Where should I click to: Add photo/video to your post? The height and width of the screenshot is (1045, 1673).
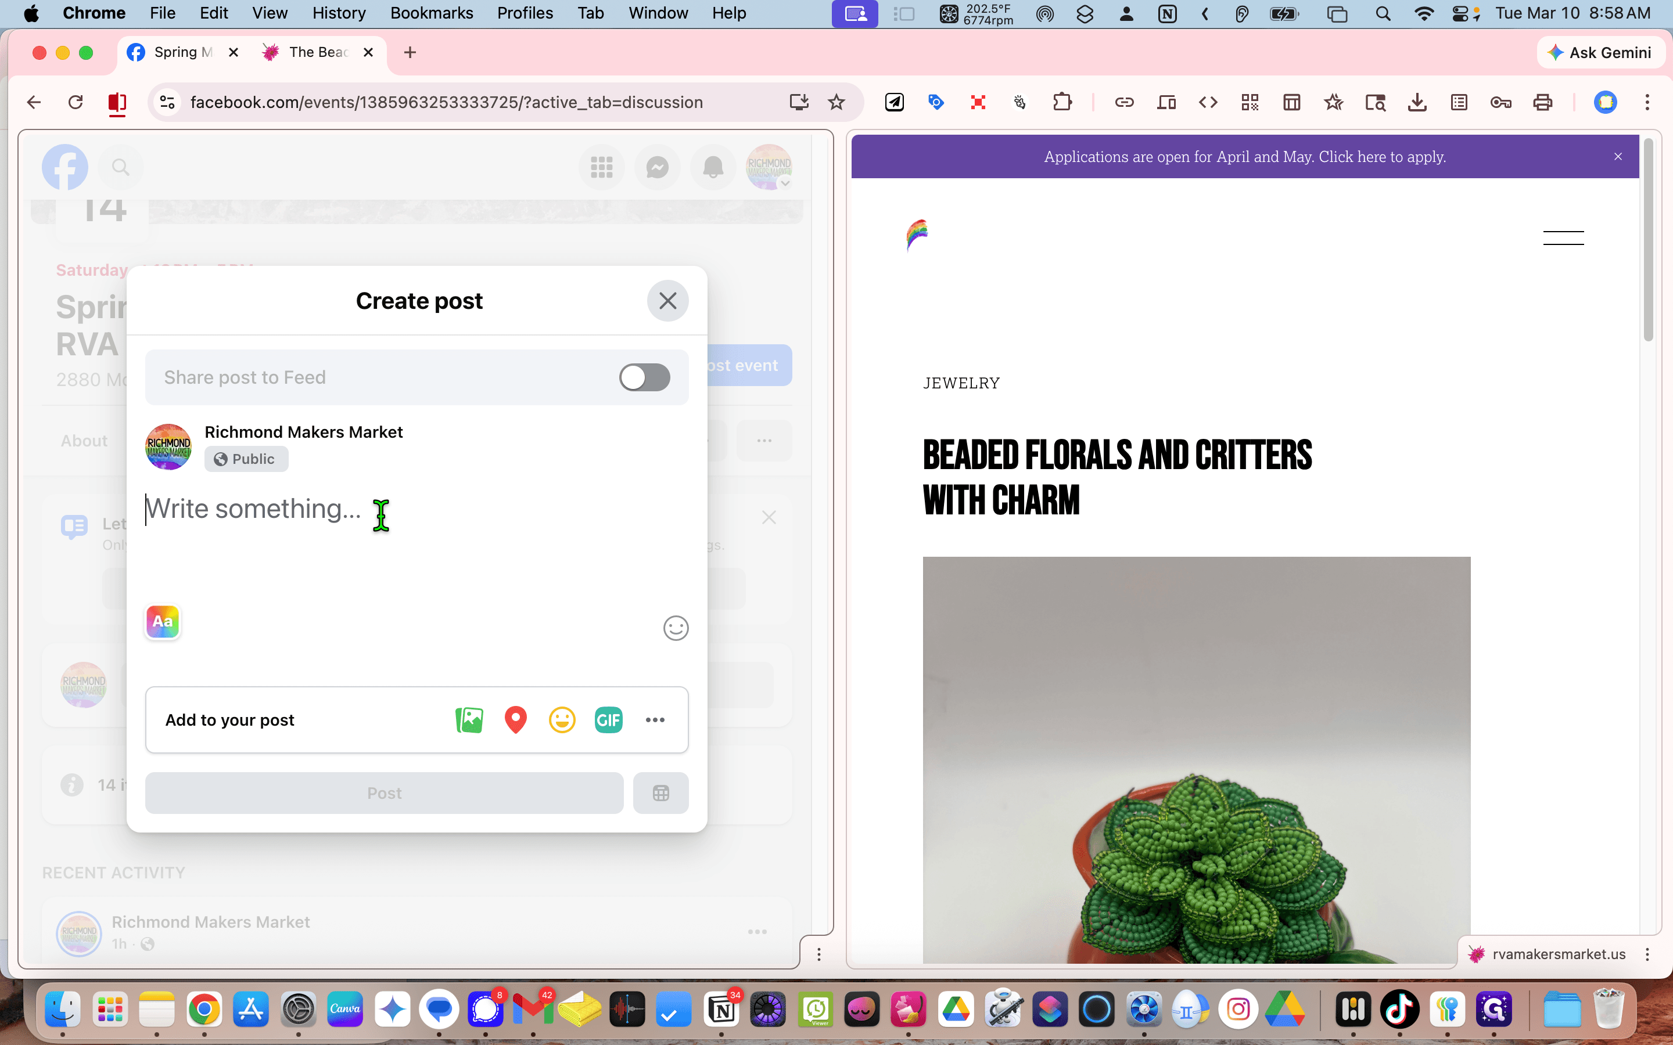(469, 720)
